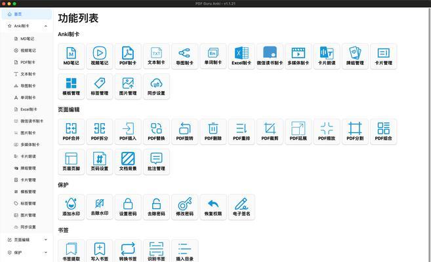
Task: Go to 首页 in the sidebar
Action: point(27,14)
